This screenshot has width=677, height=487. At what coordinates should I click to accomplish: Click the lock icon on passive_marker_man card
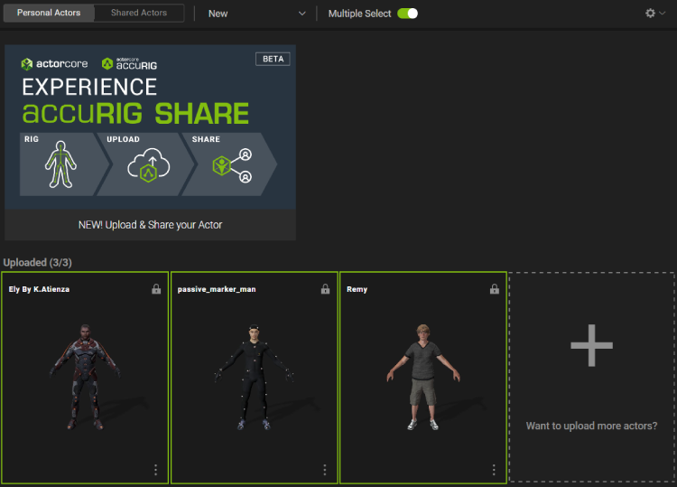click(x=325, y=289)
